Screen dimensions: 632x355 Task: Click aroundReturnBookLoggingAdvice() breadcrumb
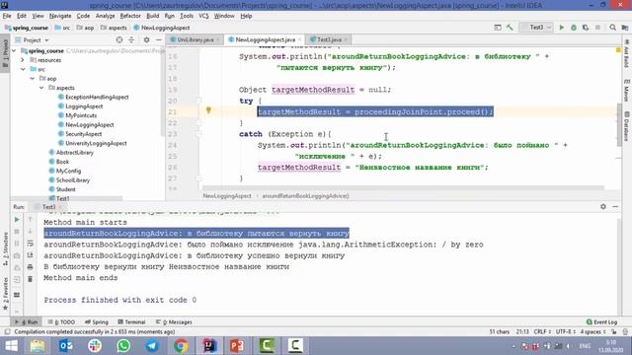point(305,196)
